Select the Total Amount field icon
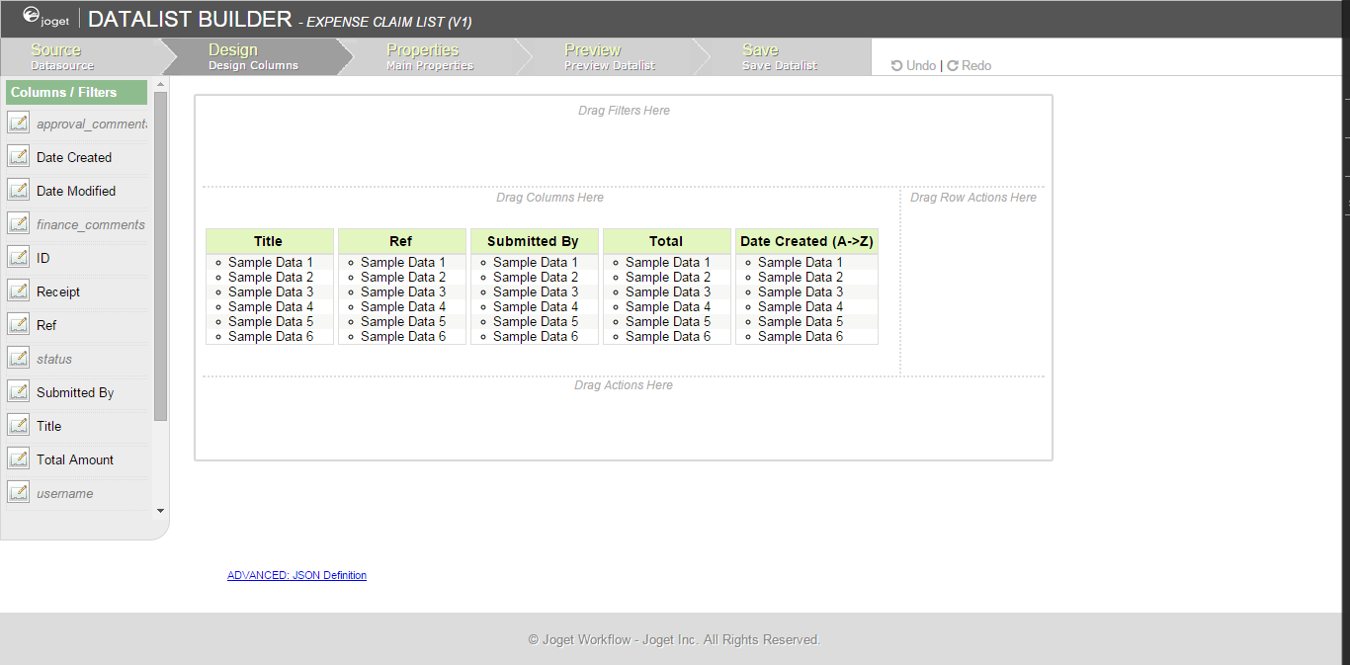 click(x=18, y=458)
